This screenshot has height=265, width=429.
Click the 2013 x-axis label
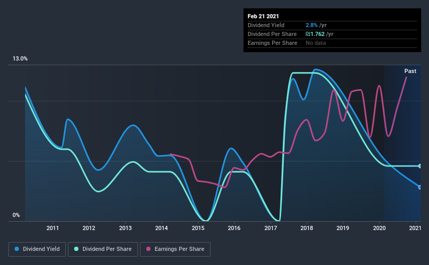point(125,228)
